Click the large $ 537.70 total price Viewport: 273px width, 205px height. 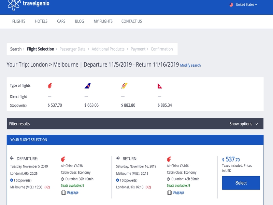231,159
